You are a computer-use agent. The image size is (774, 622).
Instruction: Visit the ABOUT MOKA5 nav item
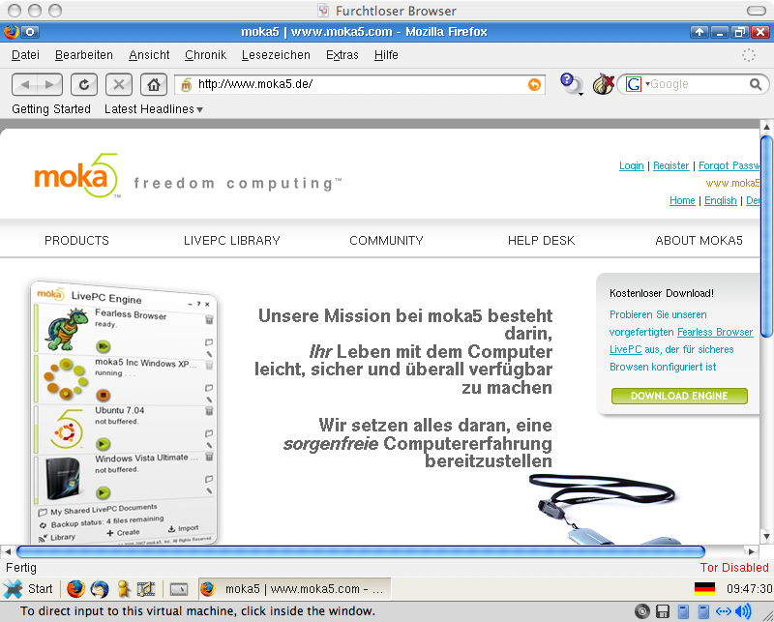click(699, 241)
